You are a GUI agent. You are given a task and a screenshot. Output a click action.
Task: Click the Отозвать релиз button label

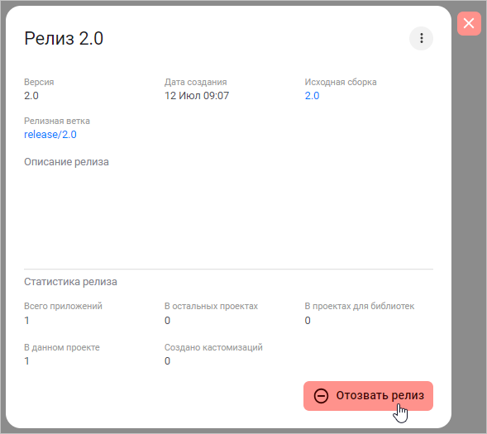pyautogui.click(x=380, y=395)
